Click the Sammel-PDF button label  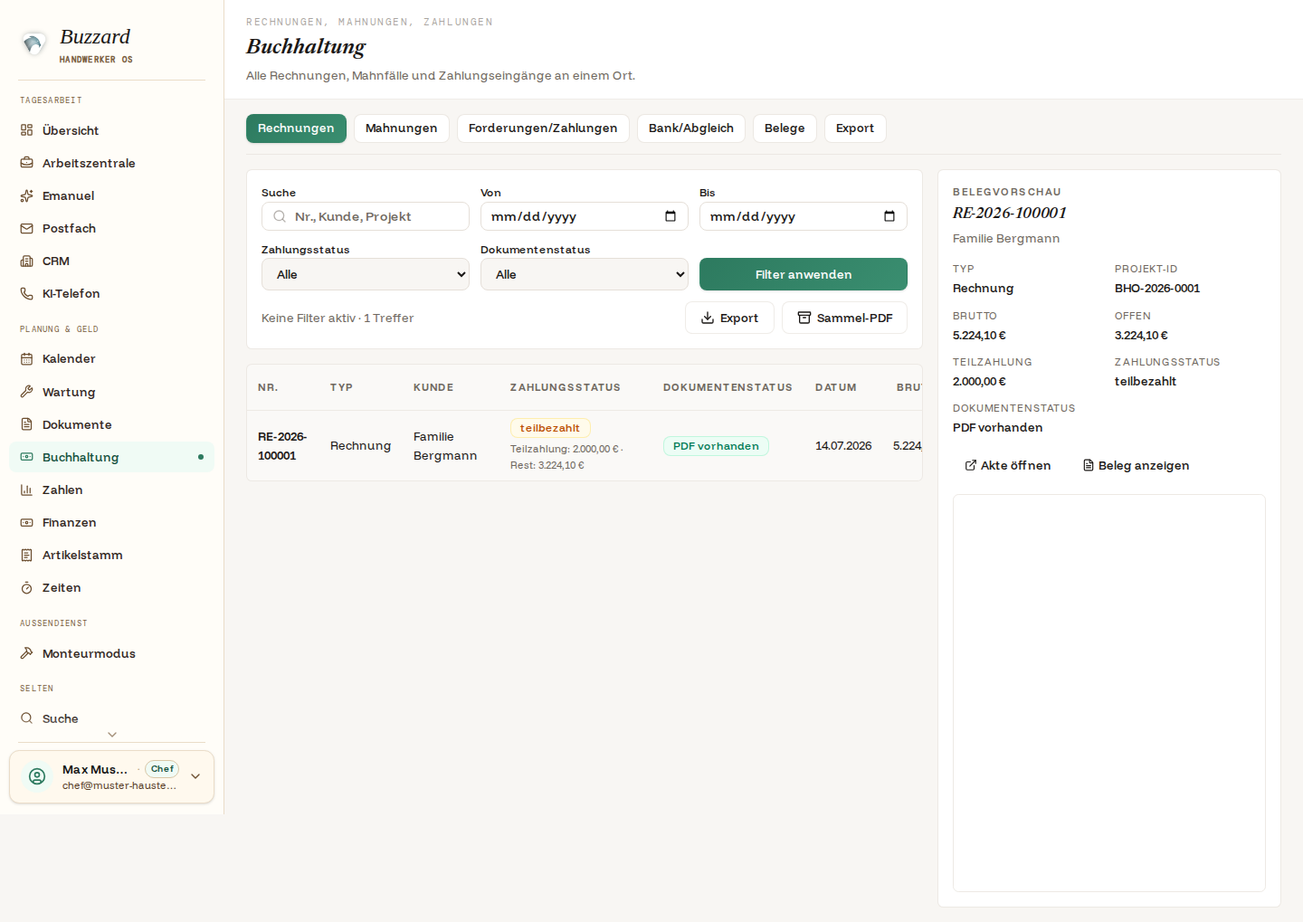click(855, 318)
